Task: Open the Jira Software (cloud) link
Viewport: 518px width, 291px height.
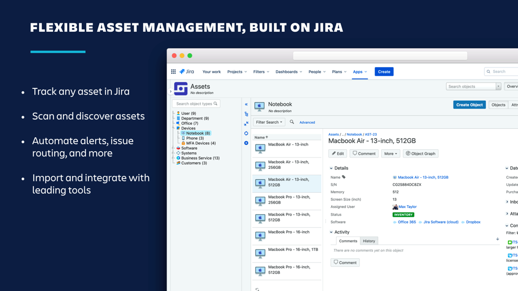Action: click(441, 222)
